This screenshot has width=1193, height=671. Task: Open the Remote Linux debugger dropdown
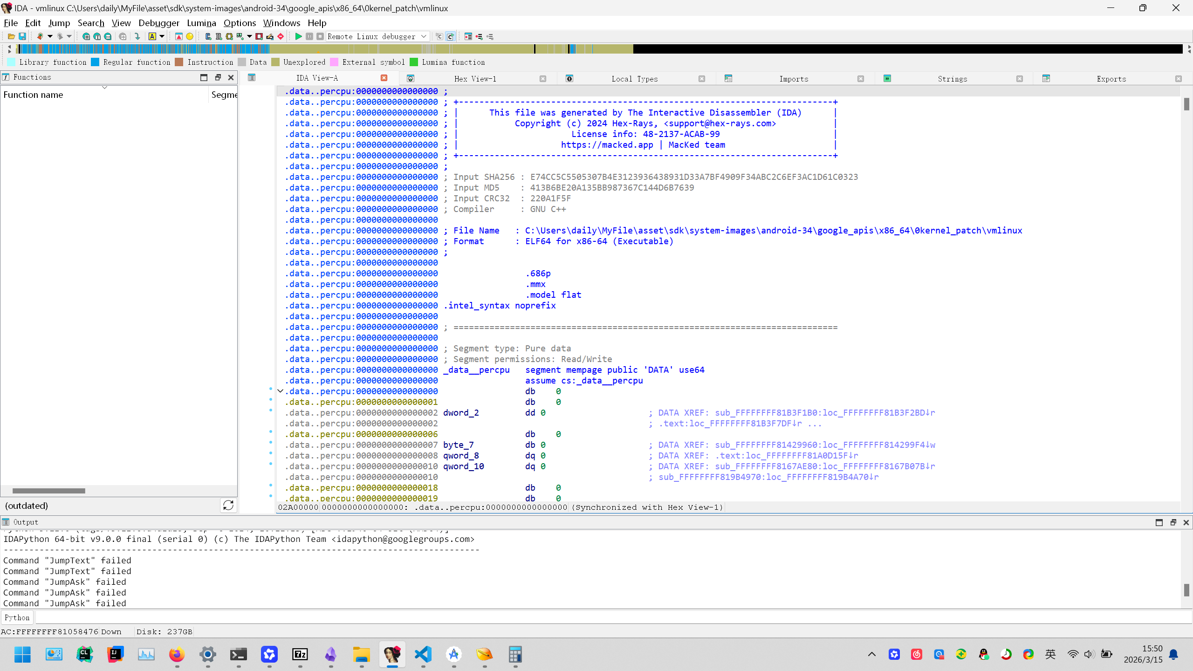tap(424, 36)
